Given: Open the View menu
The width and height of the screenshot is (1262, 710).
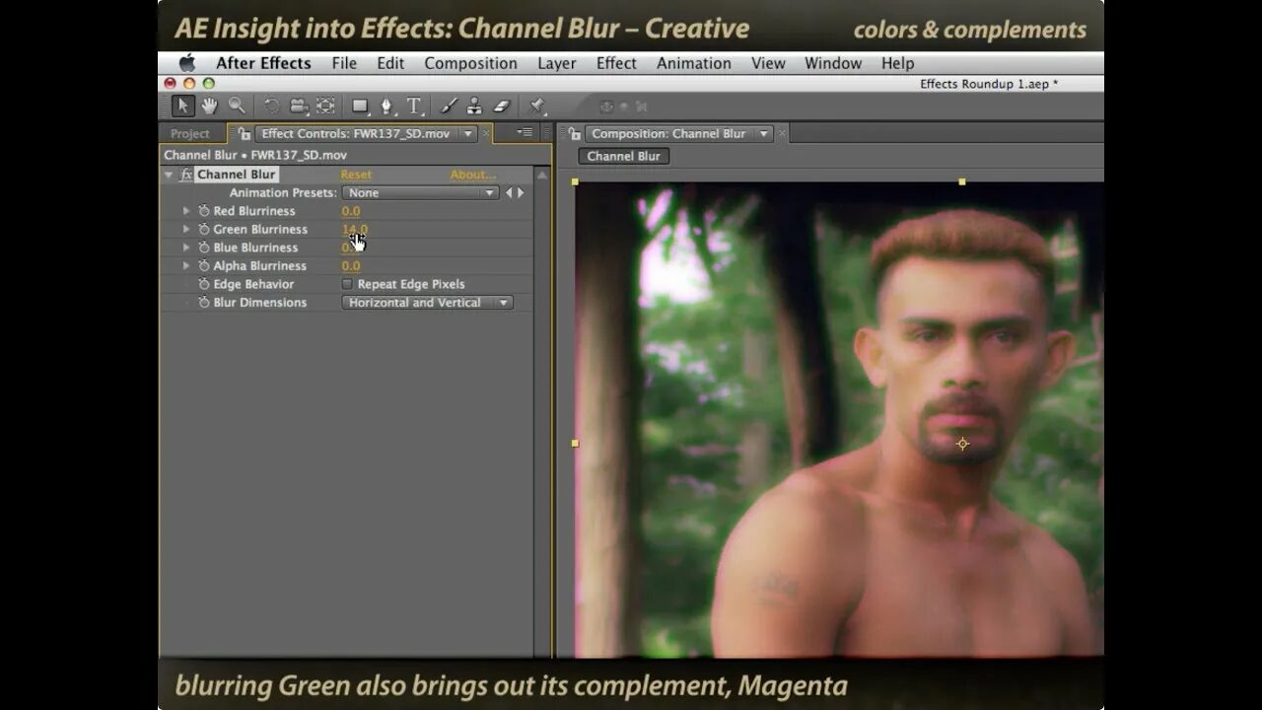Looking at the screenshot, I should point(768,63).
